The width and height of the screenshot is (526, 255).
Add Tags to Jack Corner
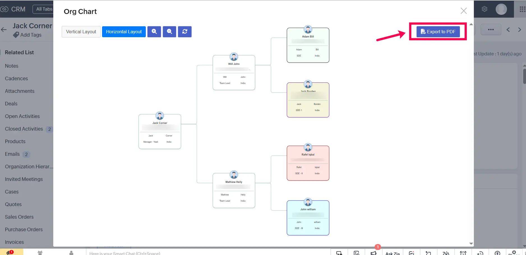30,35
